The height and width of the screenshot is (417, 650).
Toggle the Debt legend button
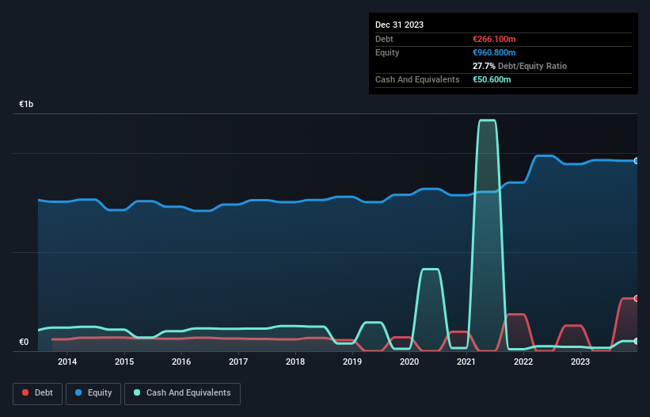[x=38, y=393]
